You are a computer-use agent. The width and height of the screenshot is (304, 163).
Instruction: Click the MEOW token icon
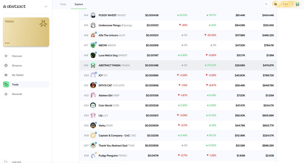click(x=93, y=45)
